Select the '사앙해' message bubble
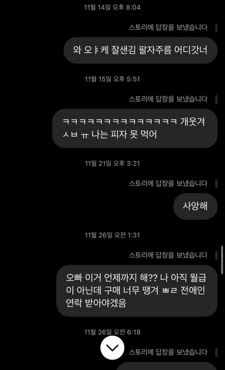Screen dimensions: 225x370 pyautogui.click(x=195, y=206)
